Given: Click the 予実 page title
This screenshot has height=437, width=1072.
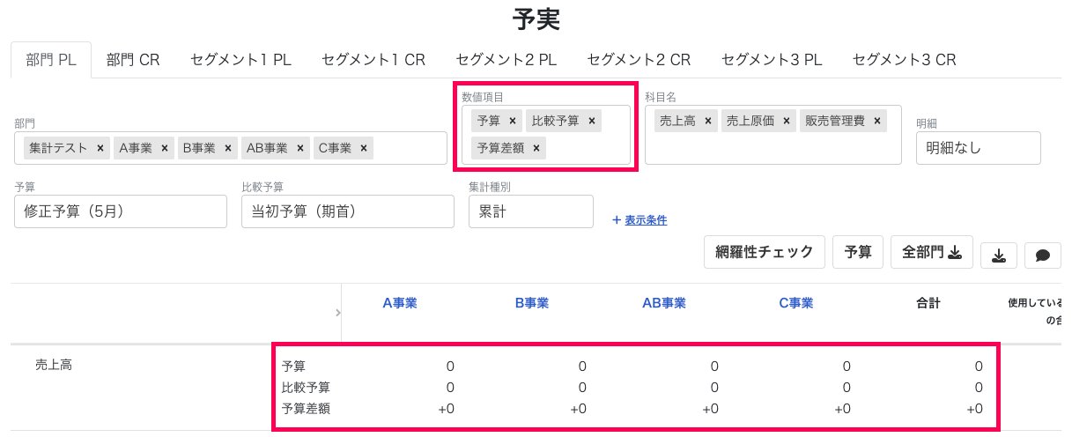Looking at the screenshot, I should [536, 19].
